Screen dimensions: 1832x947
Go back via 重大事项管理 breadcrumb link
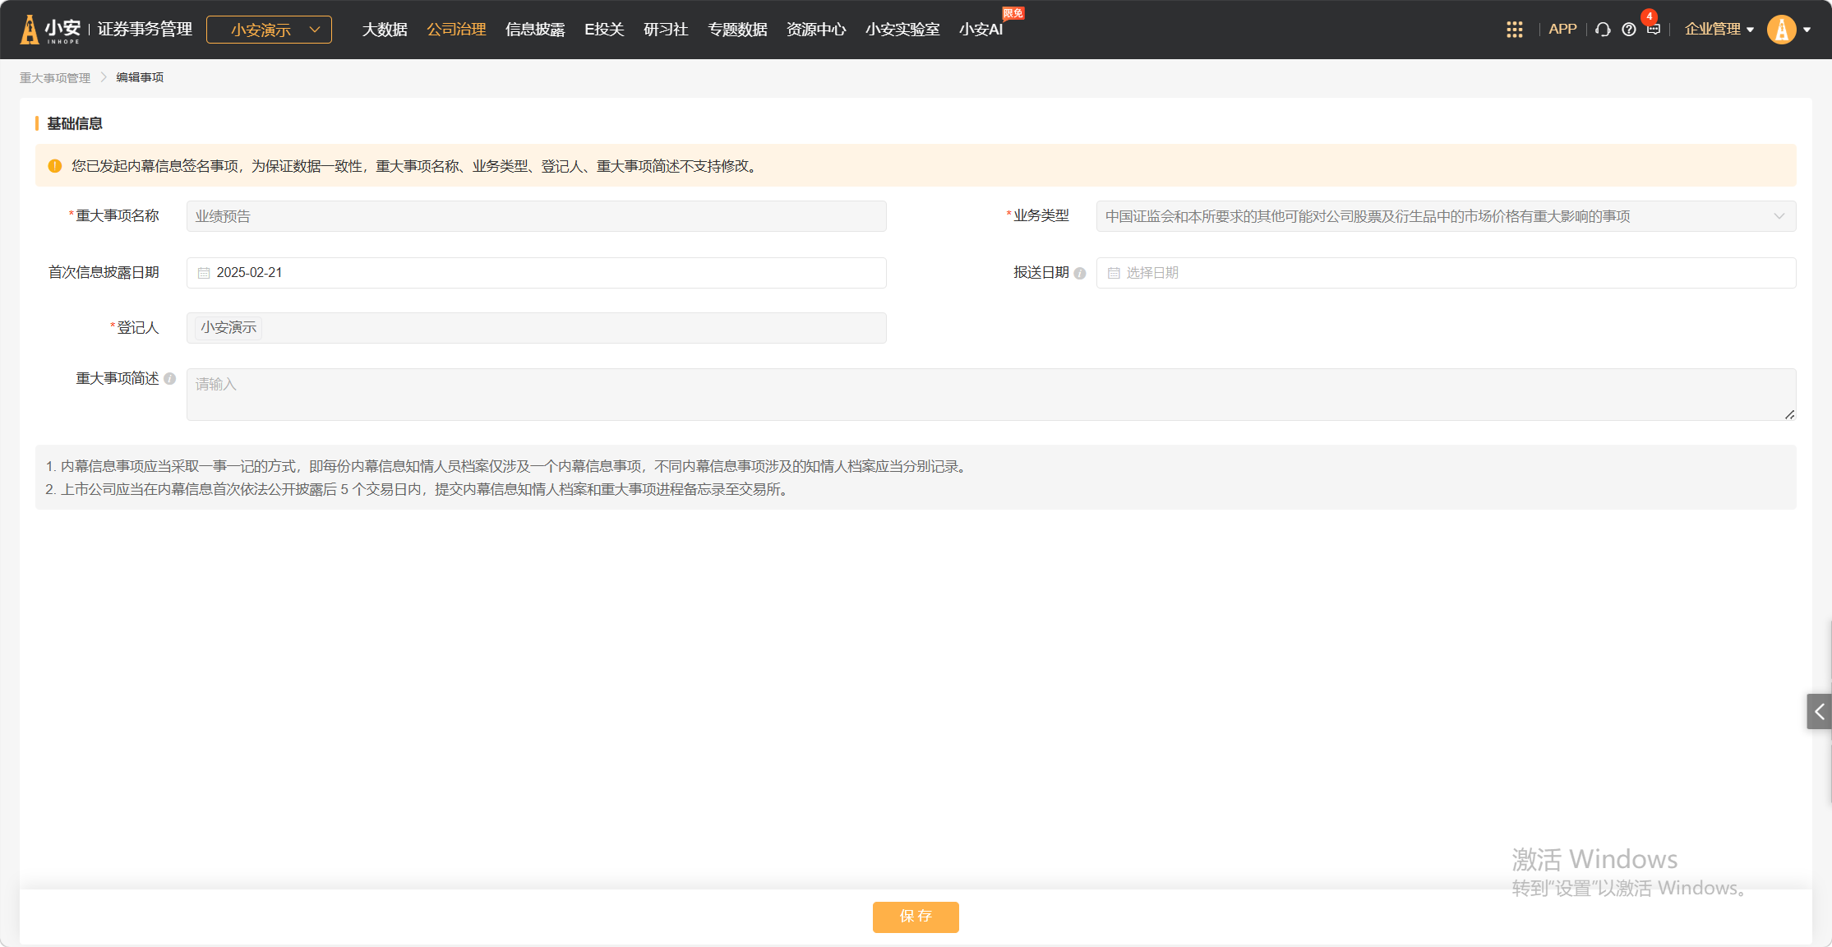(55, 78)
